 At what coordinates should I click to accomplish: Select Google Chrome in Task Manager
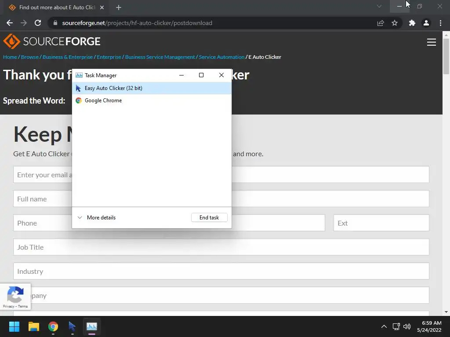tap(152, 100)
